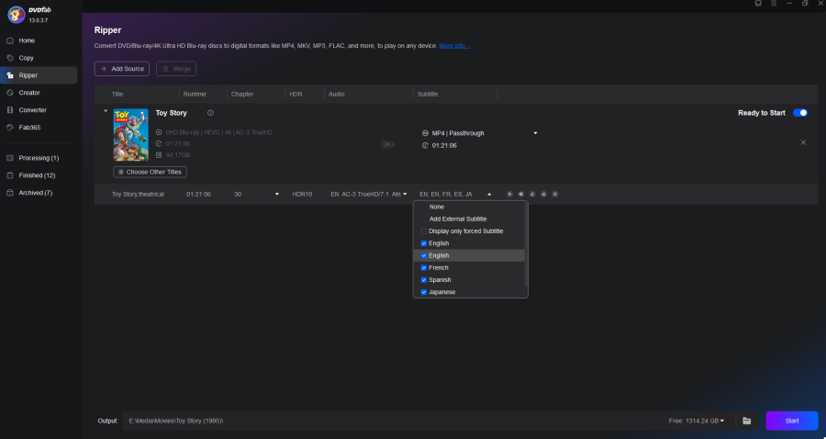This screenshot has width=826, height=439.
Task: Click the Chapter column header
Action: [x=242, y=95]
